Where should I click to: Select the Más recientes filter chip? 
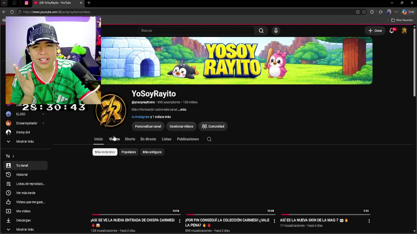105,152
